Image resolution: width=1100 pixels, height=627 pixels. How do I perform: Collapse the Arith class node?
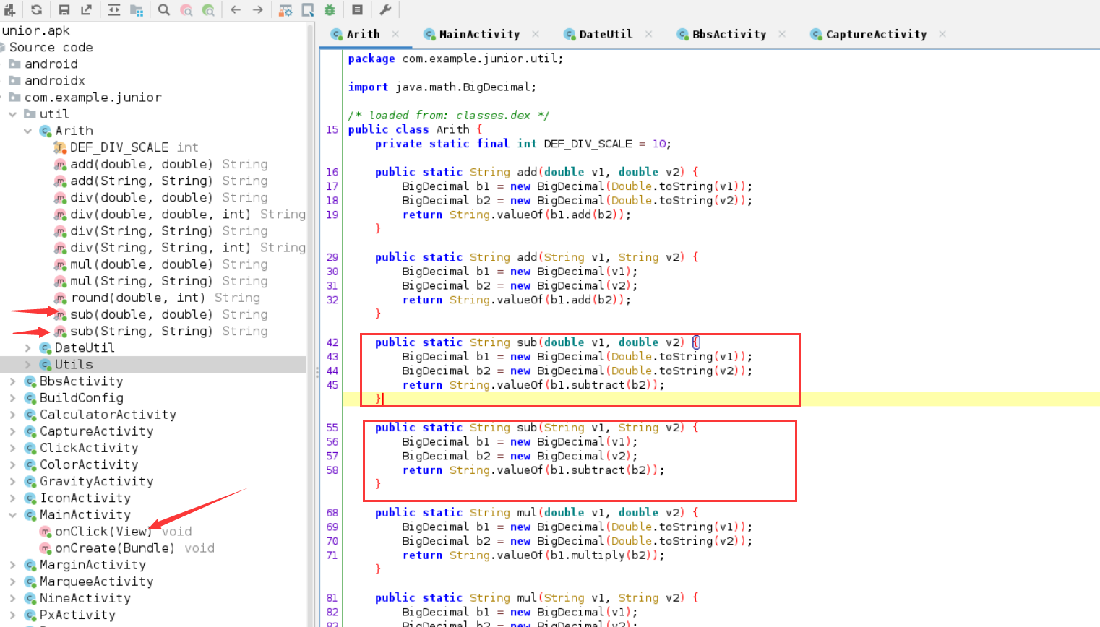[x=27, y=131]
